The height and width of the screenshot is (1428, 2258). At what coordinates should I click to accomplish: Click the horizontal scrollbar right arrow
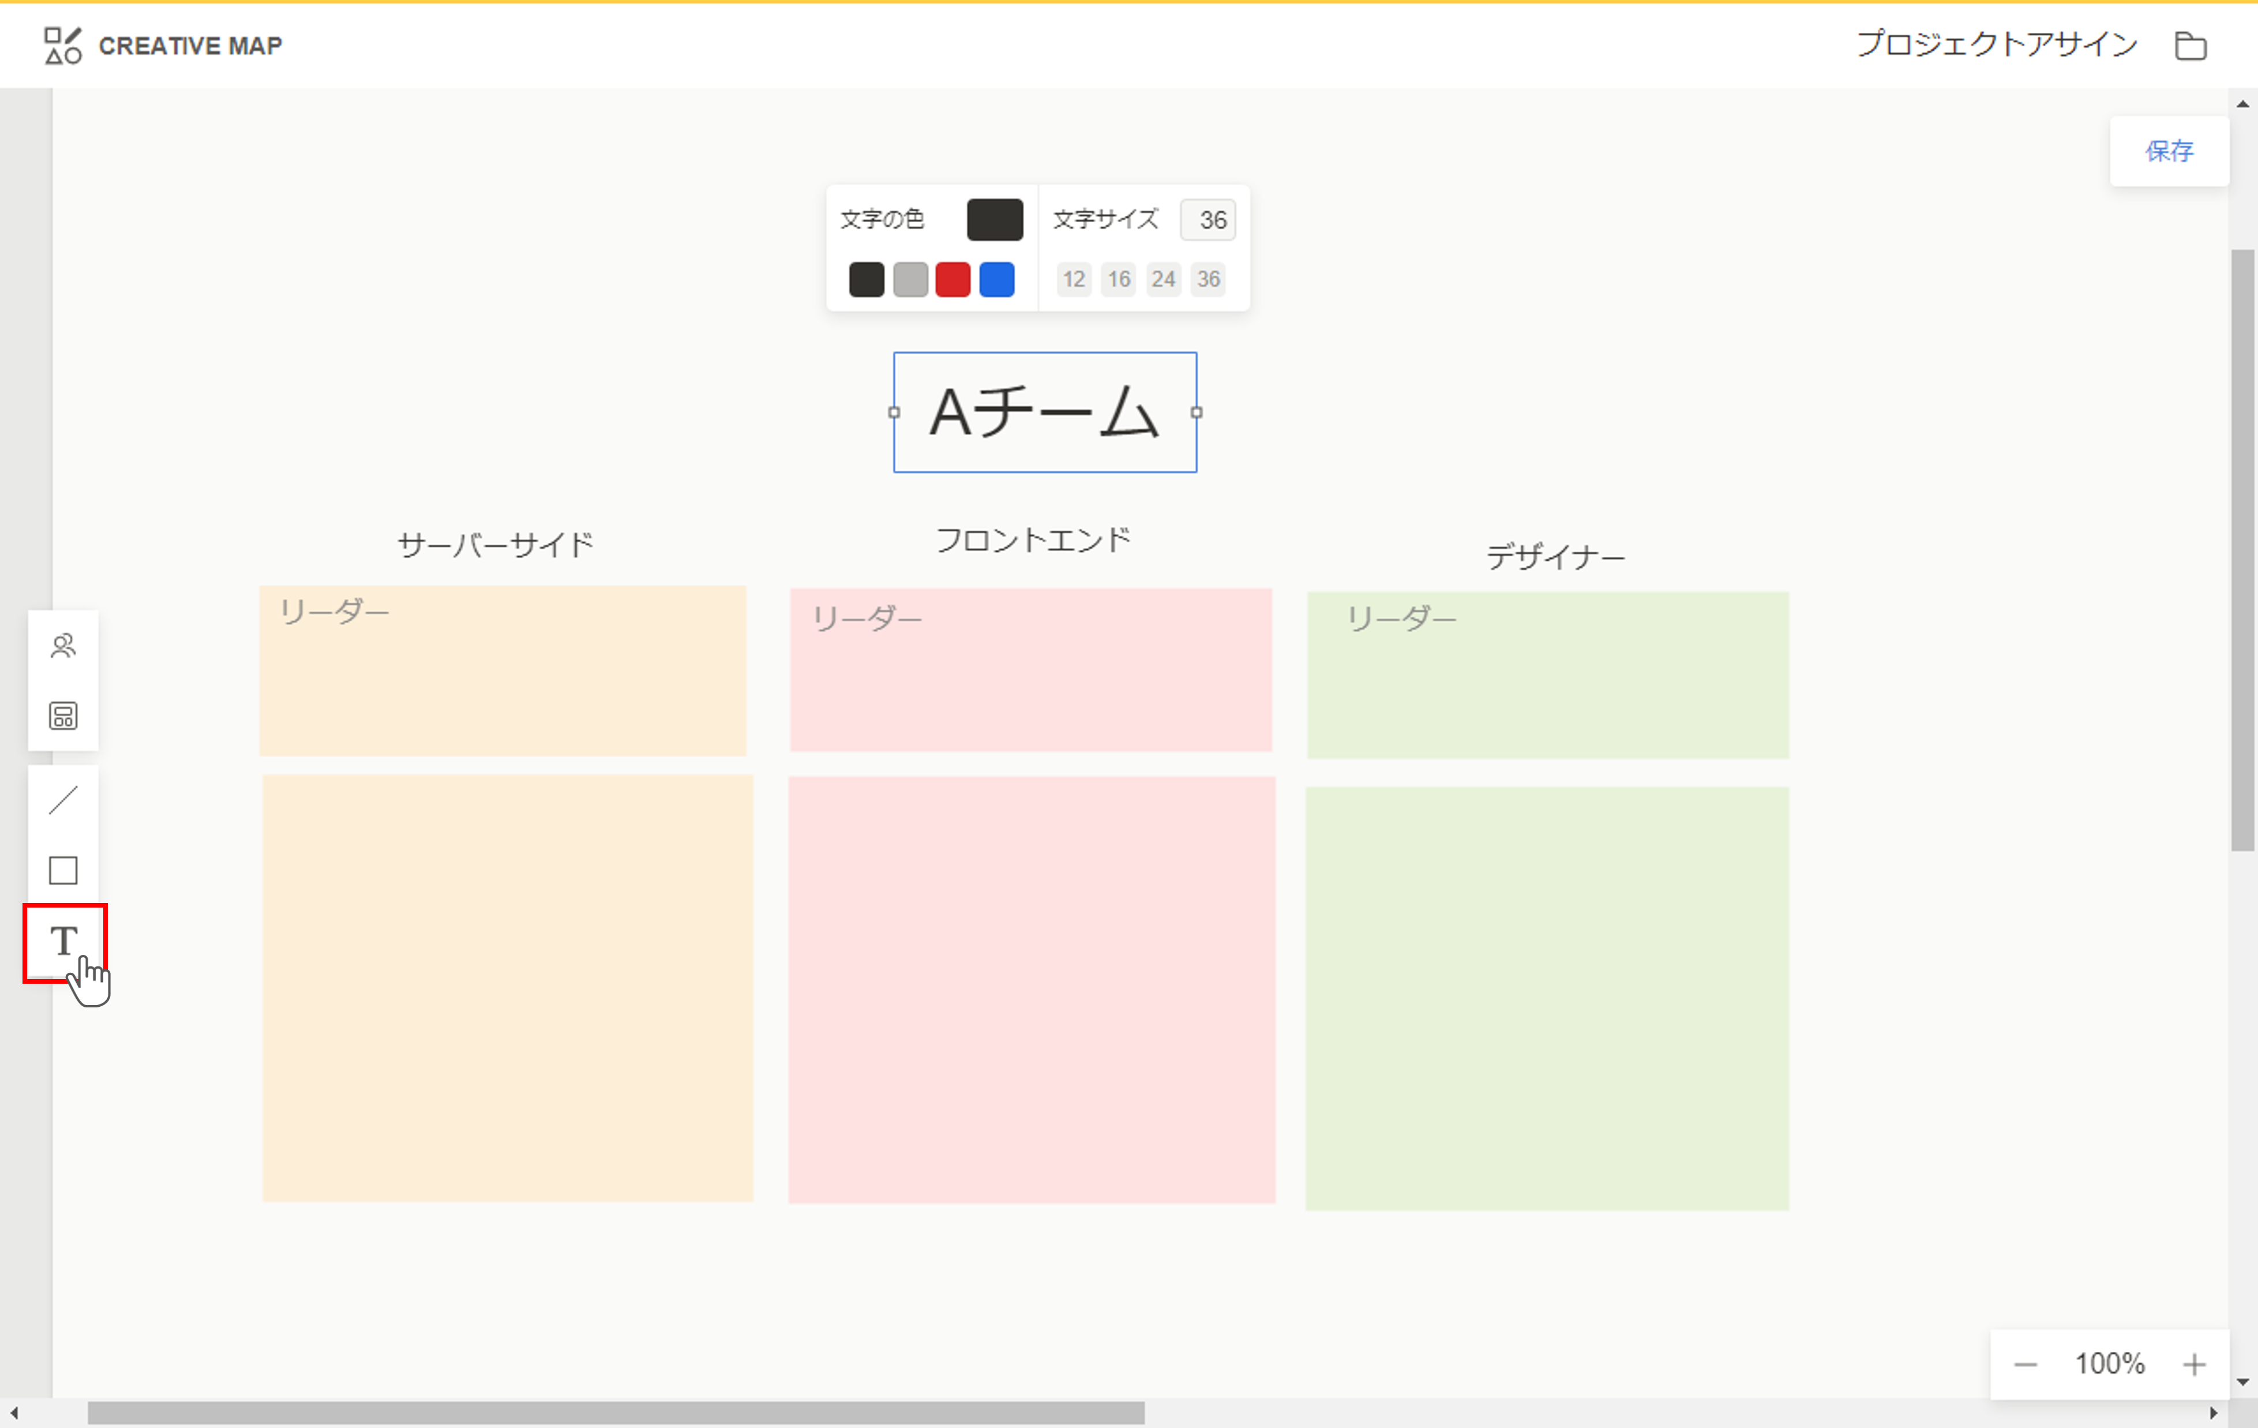coord(2214,1413)
